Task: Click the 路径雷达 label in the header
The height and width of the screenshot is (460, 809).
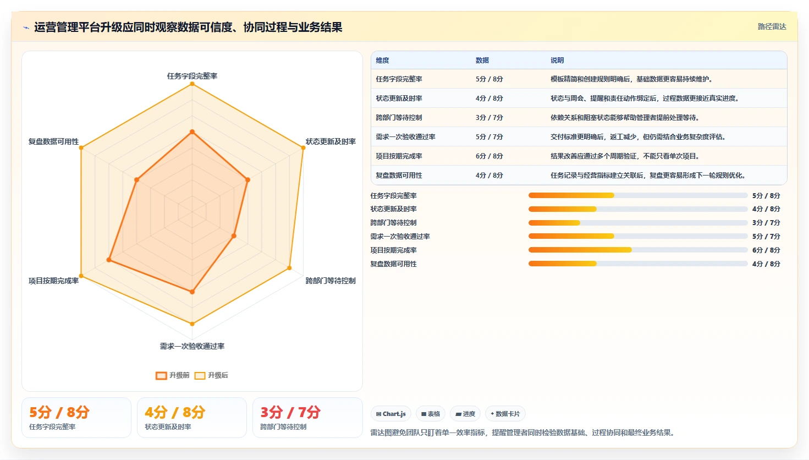Action: (772, 26)
